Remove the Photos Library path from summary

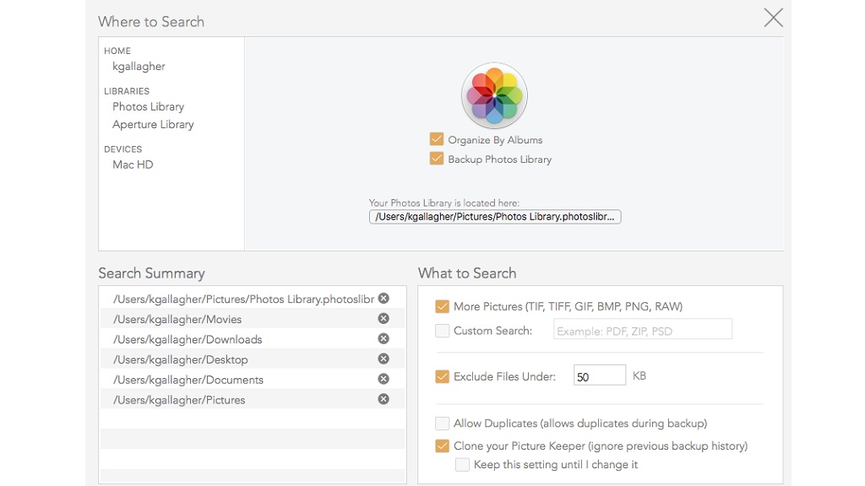pos(384,299)
